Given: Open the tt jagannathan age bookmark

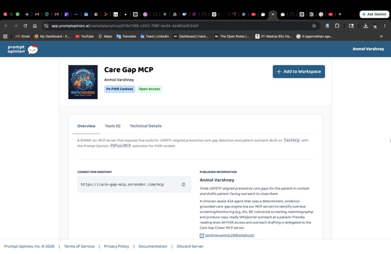Looking at the screenshot, I should [x=314, y=36].
